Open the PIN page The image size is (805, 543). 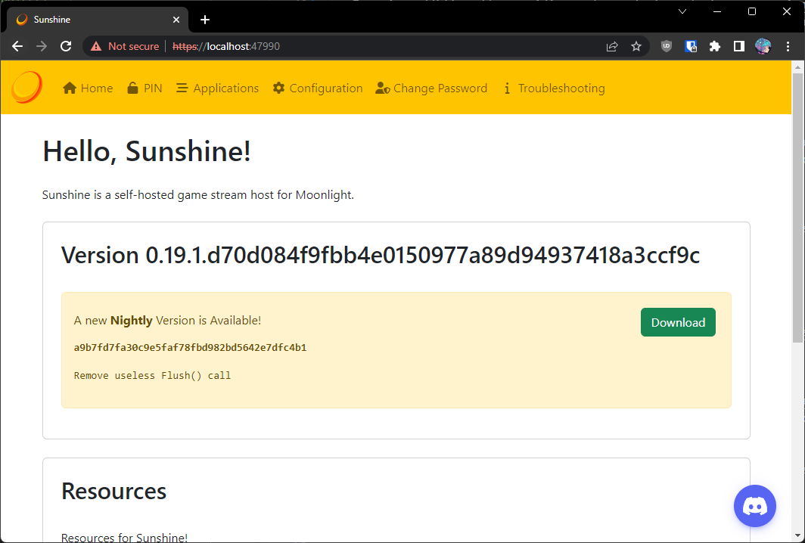[145, 88]
